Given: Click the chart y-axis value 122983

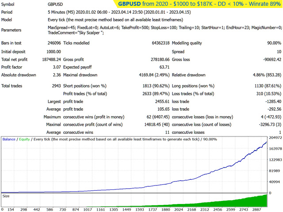Looking at the screenshot, I should tap(275, 160).
